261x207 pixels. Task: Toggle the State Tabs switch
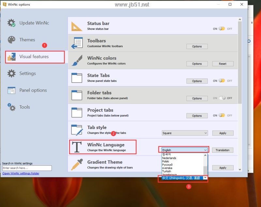click(x=222, y=81)
